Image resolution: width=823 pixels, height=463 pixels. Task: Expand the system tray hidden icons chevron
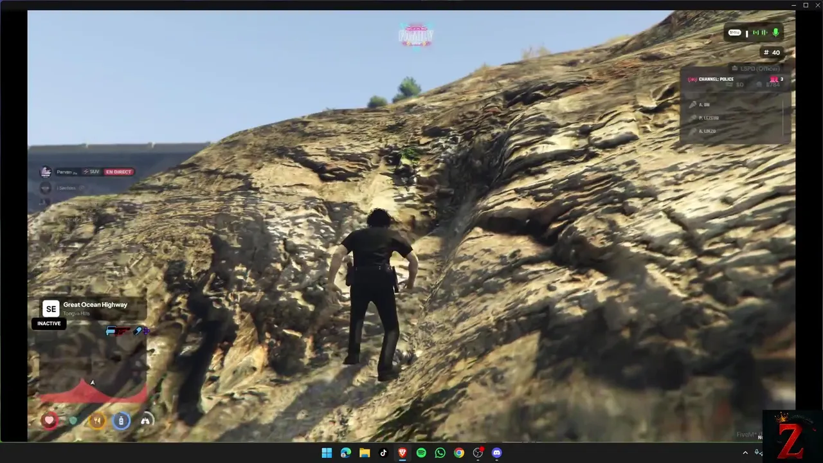745,453
